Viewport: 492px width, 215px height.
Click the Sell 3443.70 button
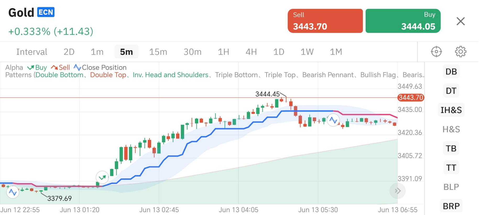(325, 21)
